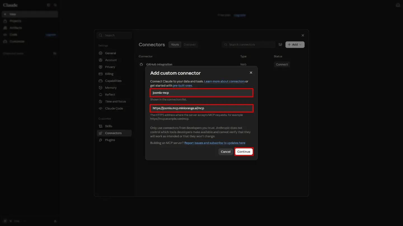The width and height of the screenshot is (403, 226).
Task: Click the GitHub logo icon
Action: pos(141,64)
